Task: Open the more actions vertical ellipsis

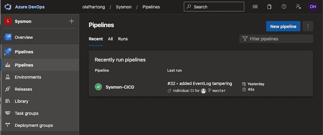Action: [308, 26]
